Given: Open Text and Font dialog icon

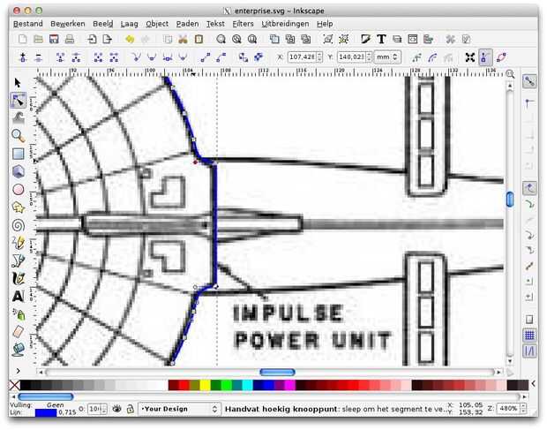Looking at the screenshot, I should coord(382,39).
